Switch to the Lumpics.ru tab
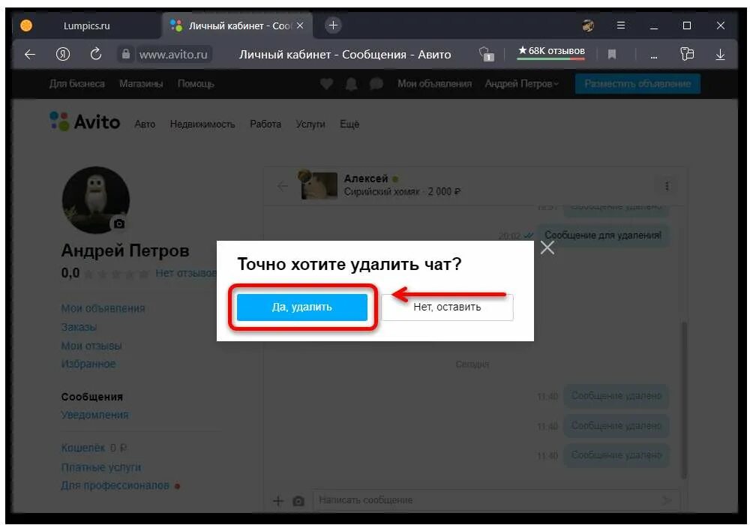The image size is (750, 525). (86, 25)
